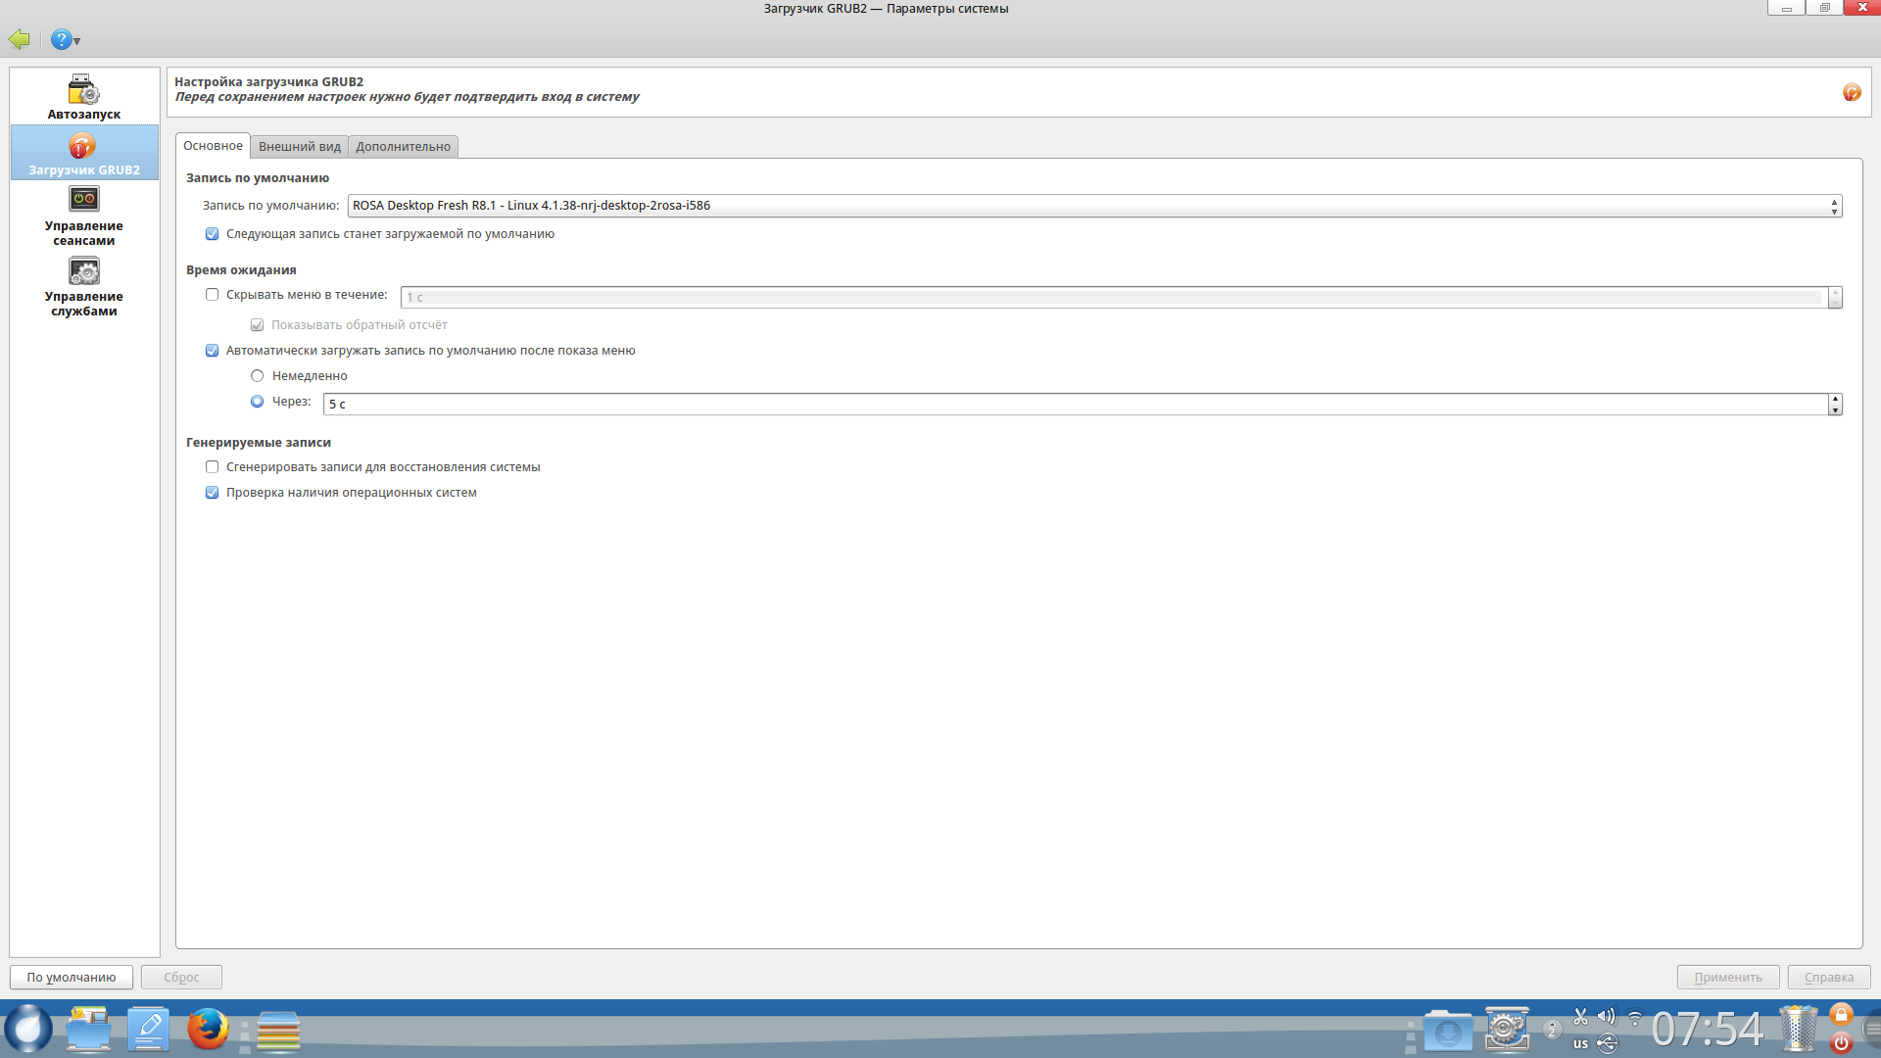Viewport: 1881px width, 1058px height.
Task: Click the green back arrow
Action: tap(20, 39)
